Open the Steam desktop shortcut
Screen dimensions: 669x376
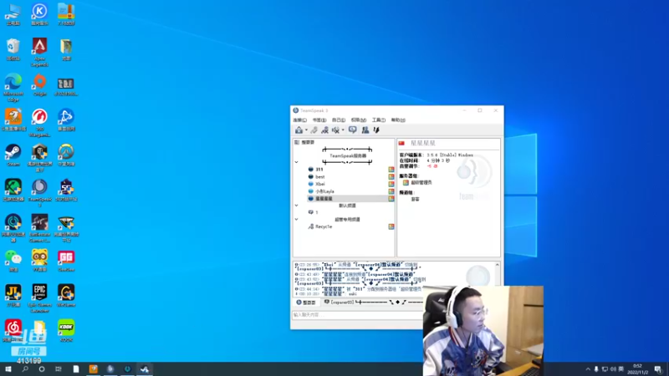(x=13, y=155)
